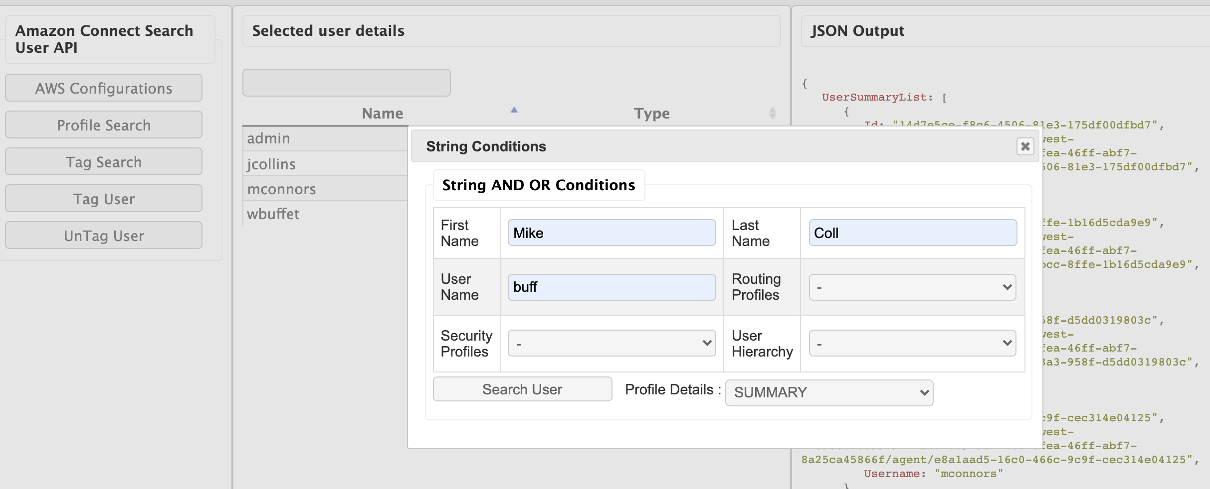Sort the Name column ascending arrow
The image size is (1210, 489).
(x=514, y=110)
